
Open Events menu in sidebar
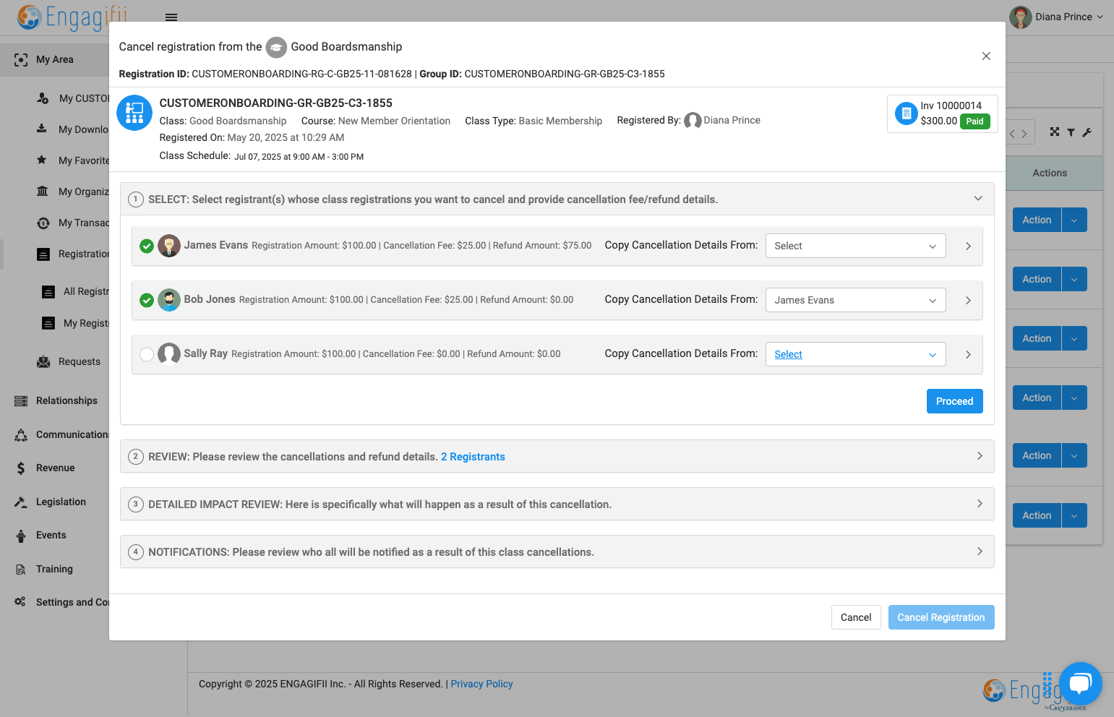pyautogui.click(x=51, y=535)
